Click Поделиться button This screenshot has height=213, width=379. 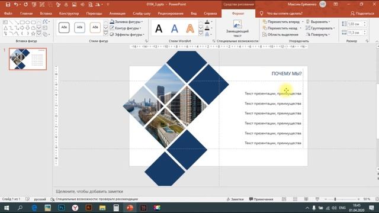pyautogui.click(x=362, y=14)
